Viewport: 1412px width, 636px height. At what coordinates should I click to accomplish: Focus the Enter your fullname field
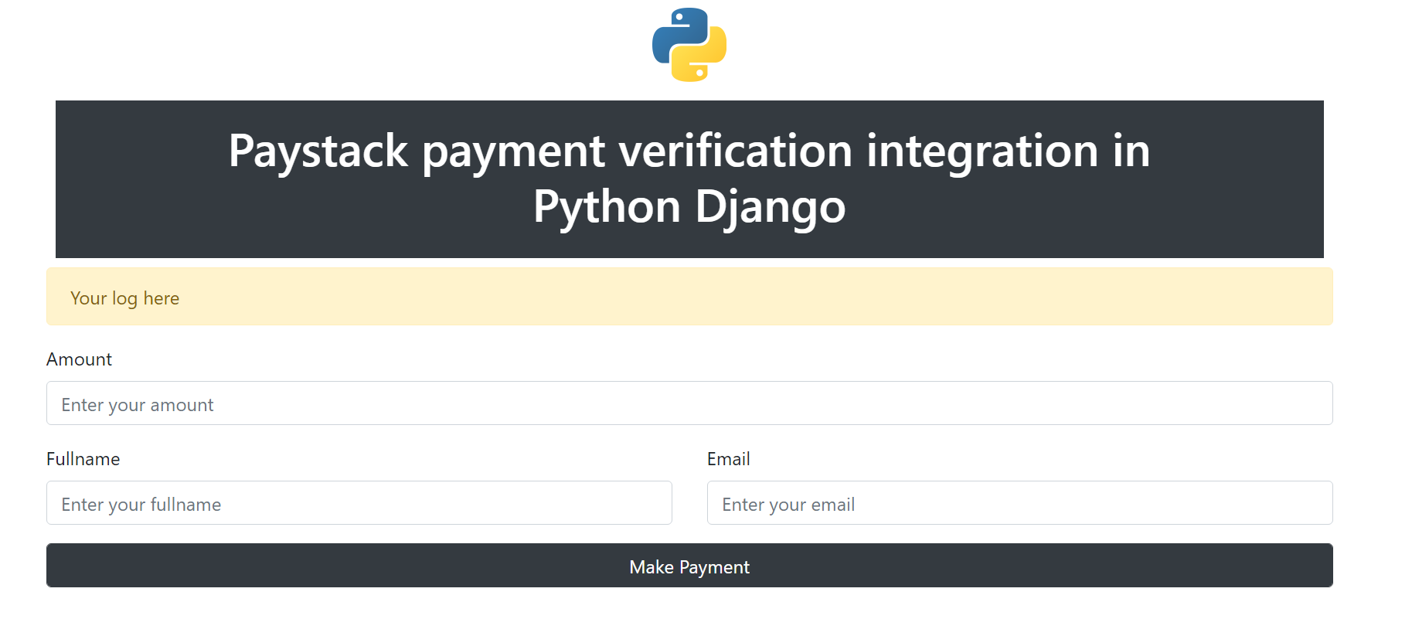point(359,503)
